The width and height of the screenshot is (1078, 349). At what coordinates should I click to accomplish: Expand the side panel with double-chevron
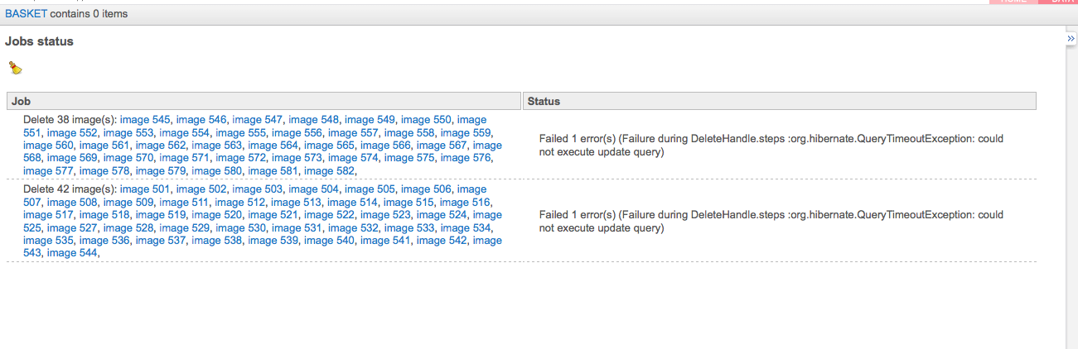[x=1071, y=38]
